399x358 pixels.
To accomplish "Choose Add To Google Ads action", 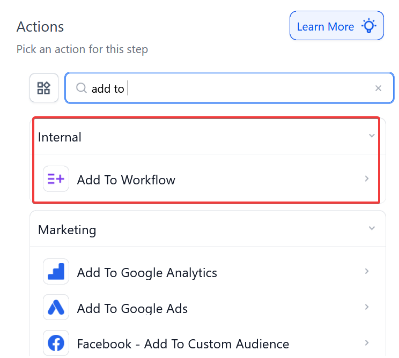I will (132, 309).
